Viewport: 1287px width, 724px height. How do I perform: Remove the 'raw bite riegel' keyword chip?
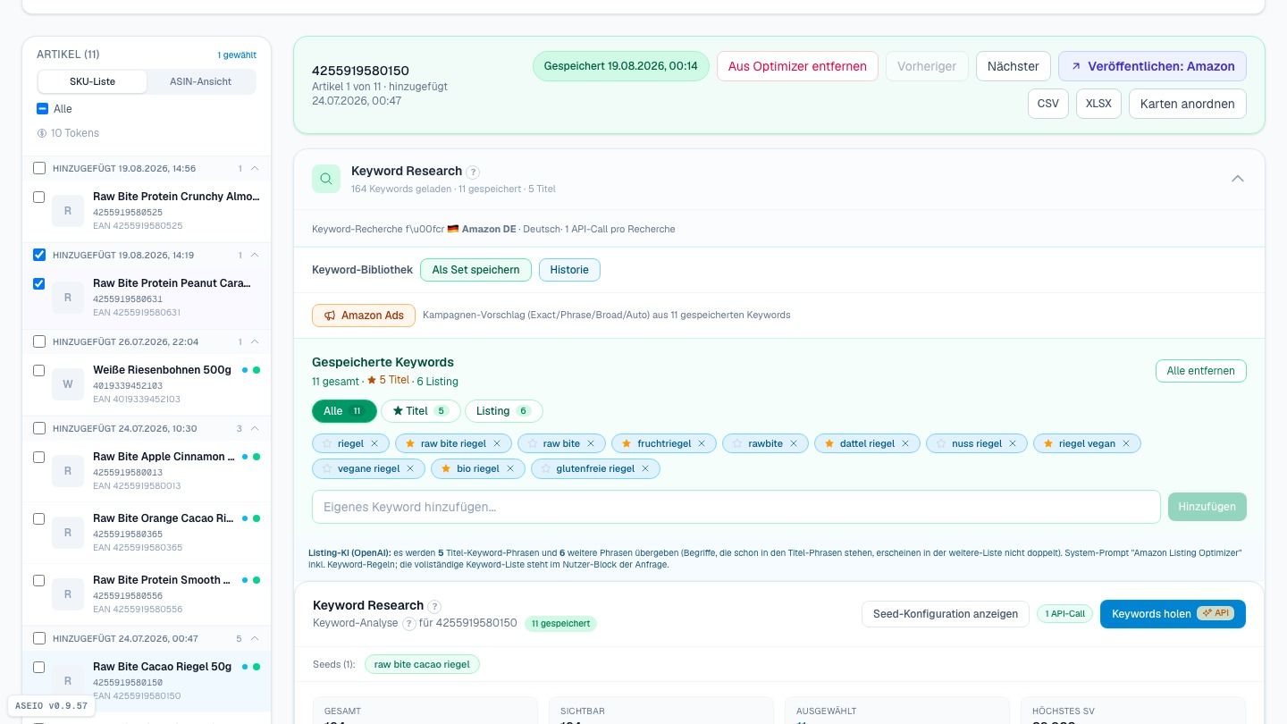[497, 443]
